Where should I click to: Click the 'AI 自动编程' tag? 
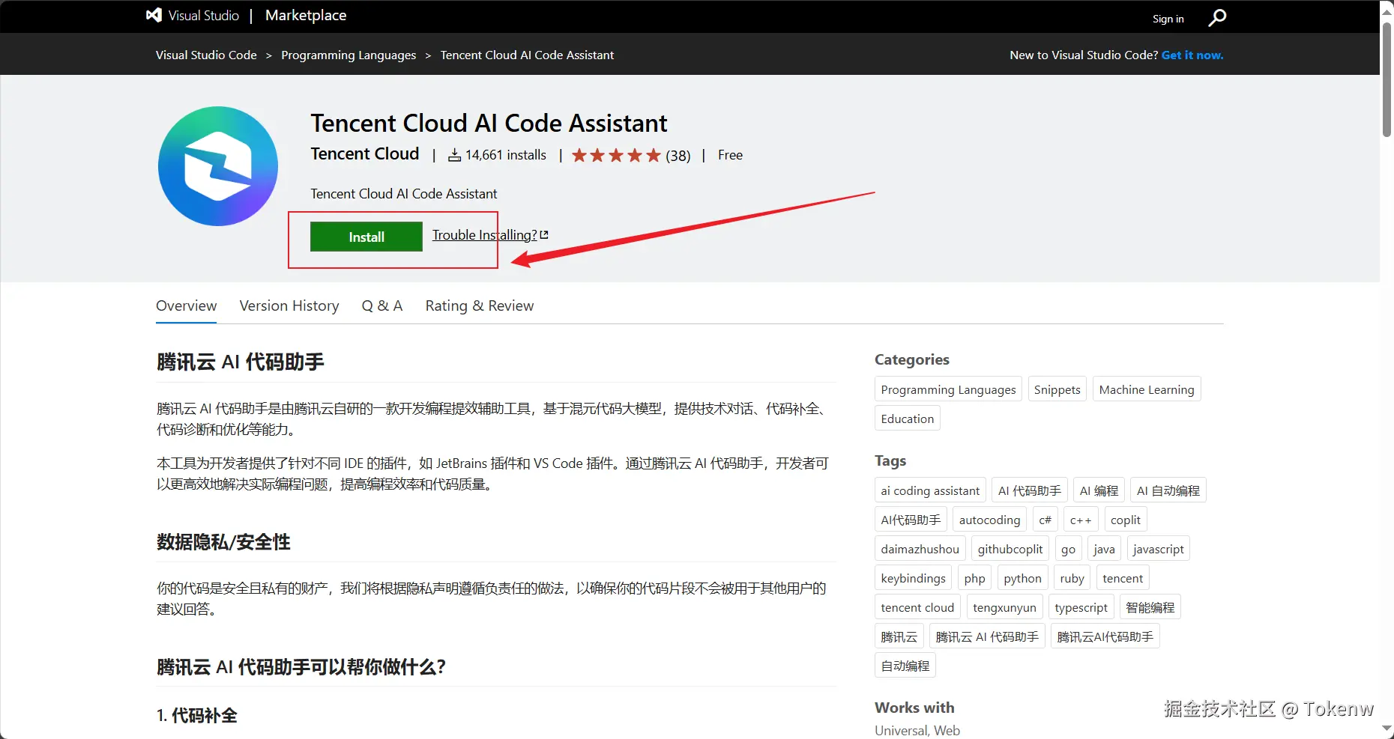1168,490
